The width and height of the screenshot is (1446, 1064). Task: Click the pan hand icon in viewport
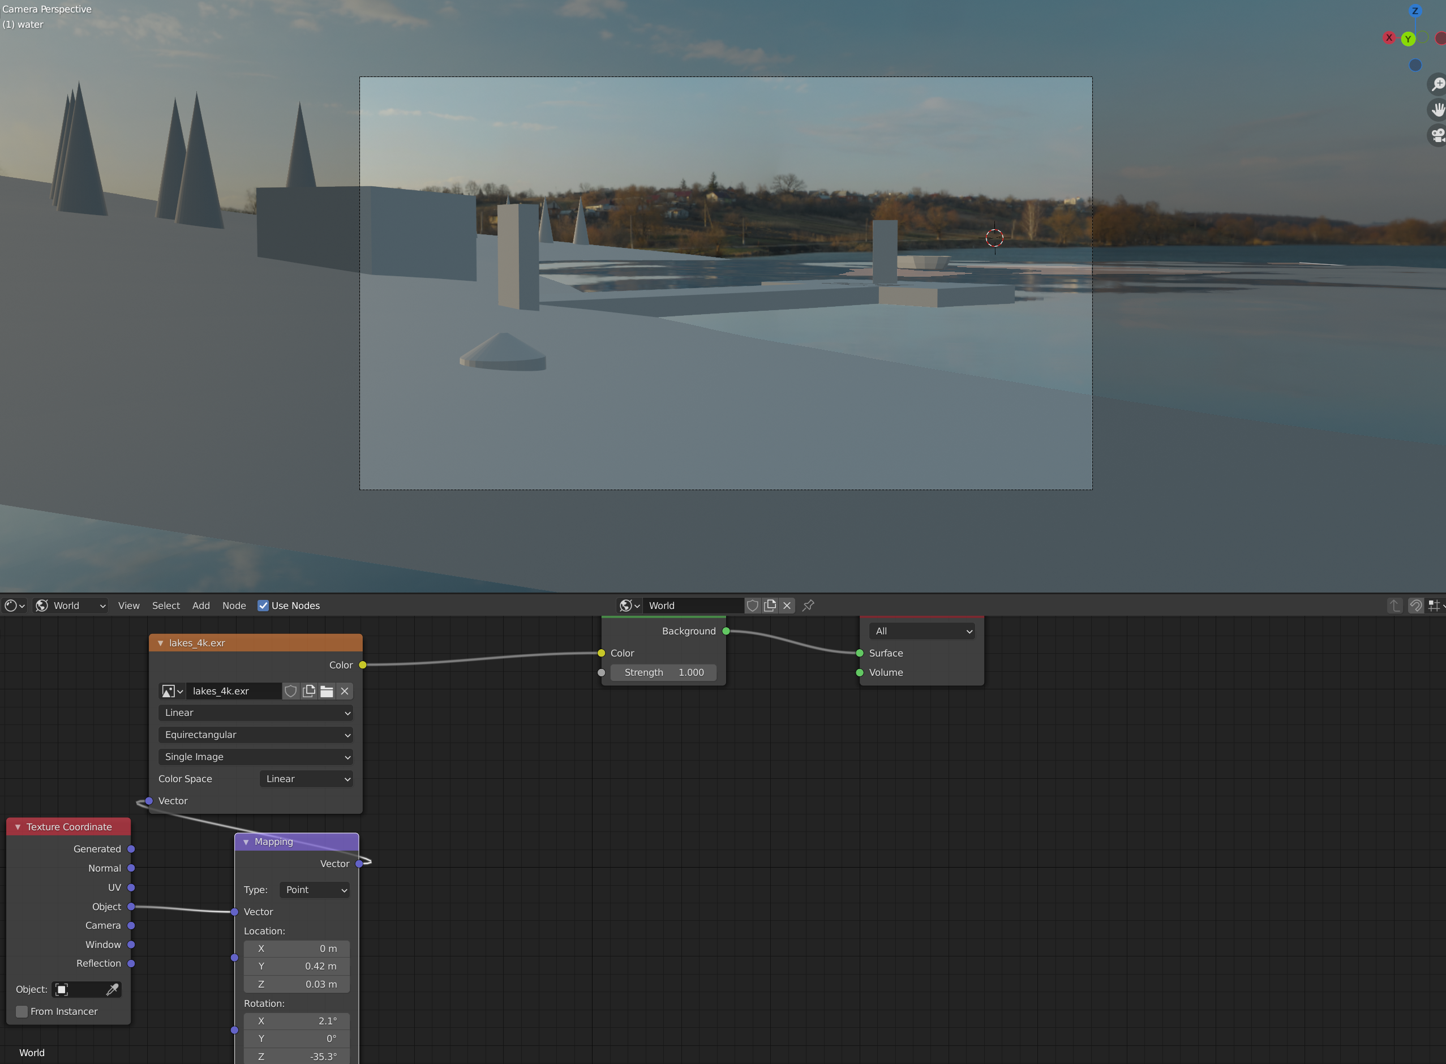[1437, 110]
